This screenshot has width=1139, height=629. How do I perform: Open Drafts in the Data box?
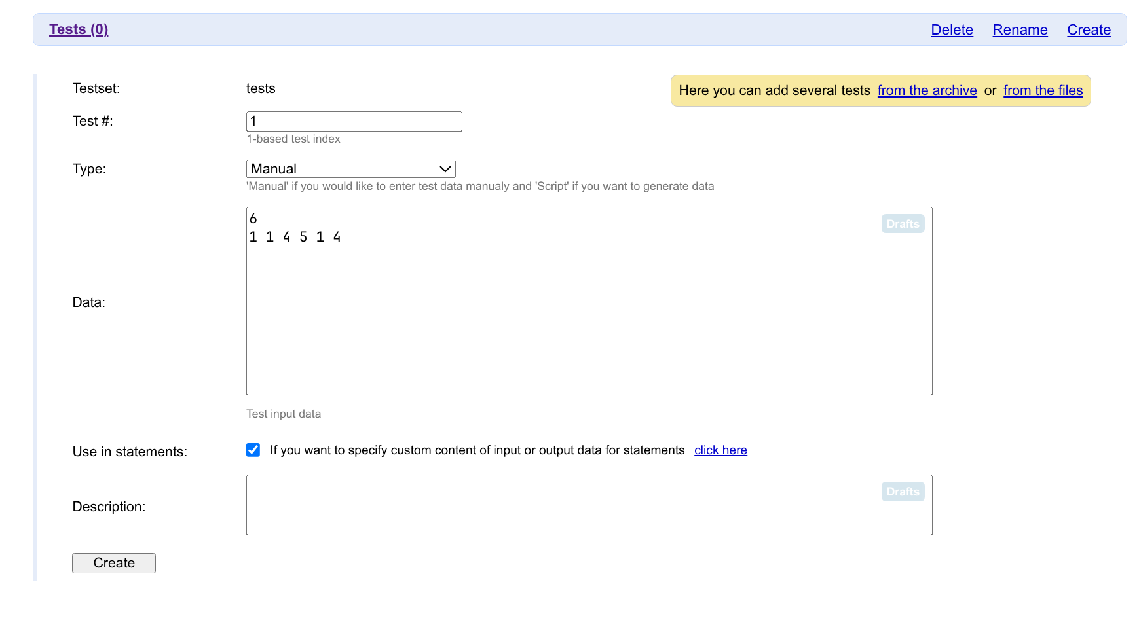[903, 224]
